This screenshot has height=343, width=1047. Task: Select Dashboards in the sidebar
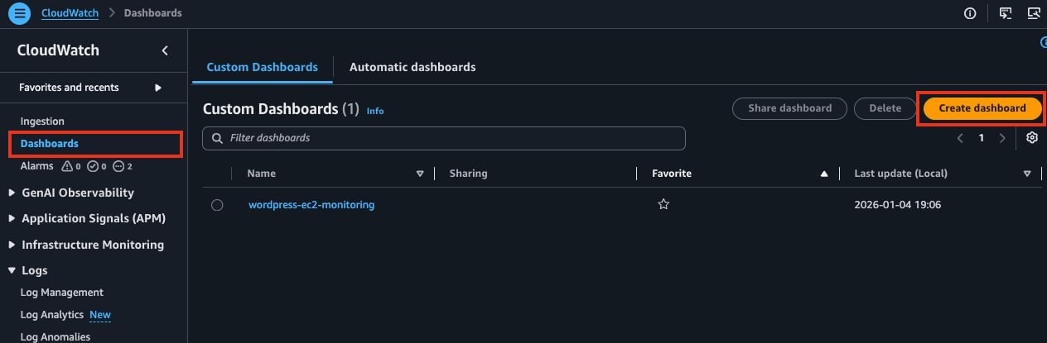[50, 144]
